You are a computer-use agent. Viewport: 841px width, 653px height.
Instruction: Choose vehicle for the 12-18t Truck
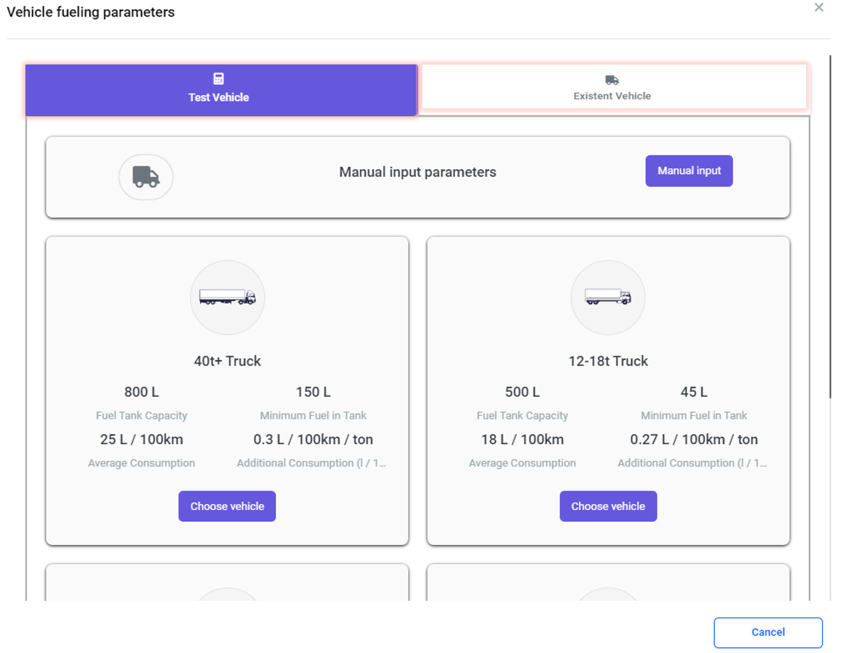(608, 506)
